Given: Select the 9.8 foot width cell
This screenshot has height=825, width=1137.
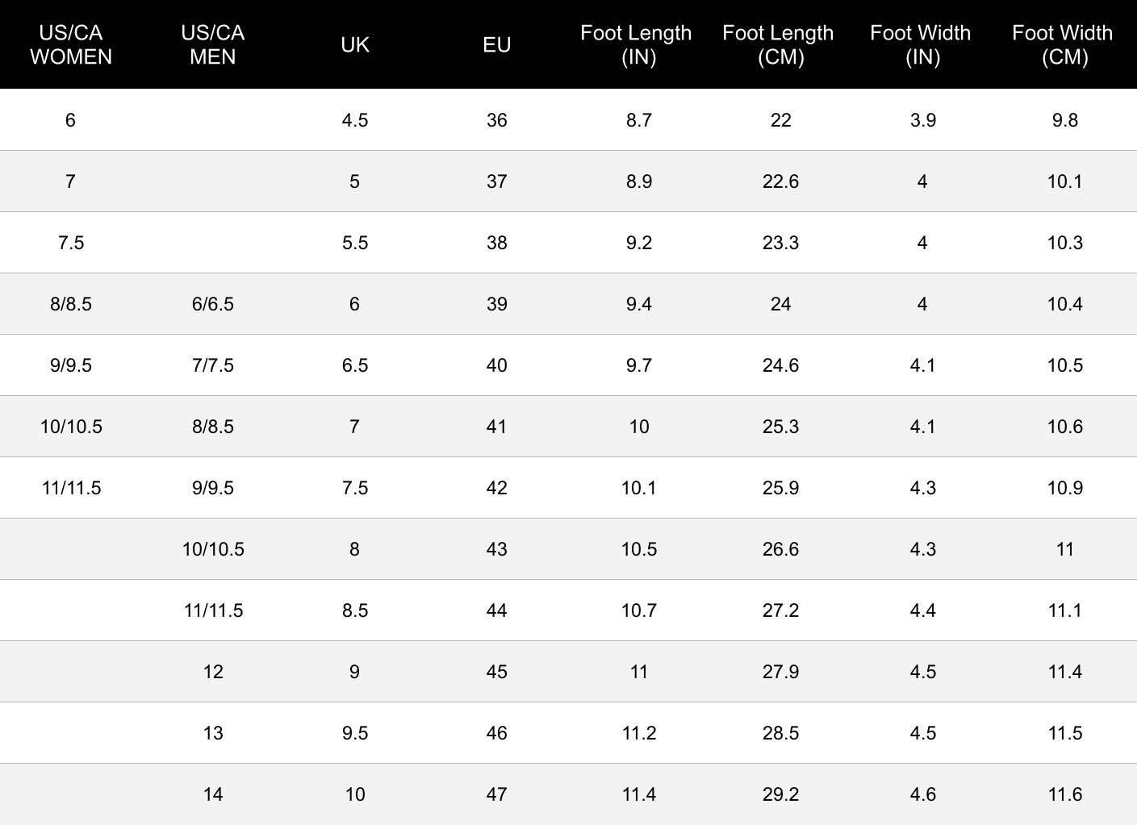Looking at the screenshot, I should pyautogui.click(x=1064, y=120).
